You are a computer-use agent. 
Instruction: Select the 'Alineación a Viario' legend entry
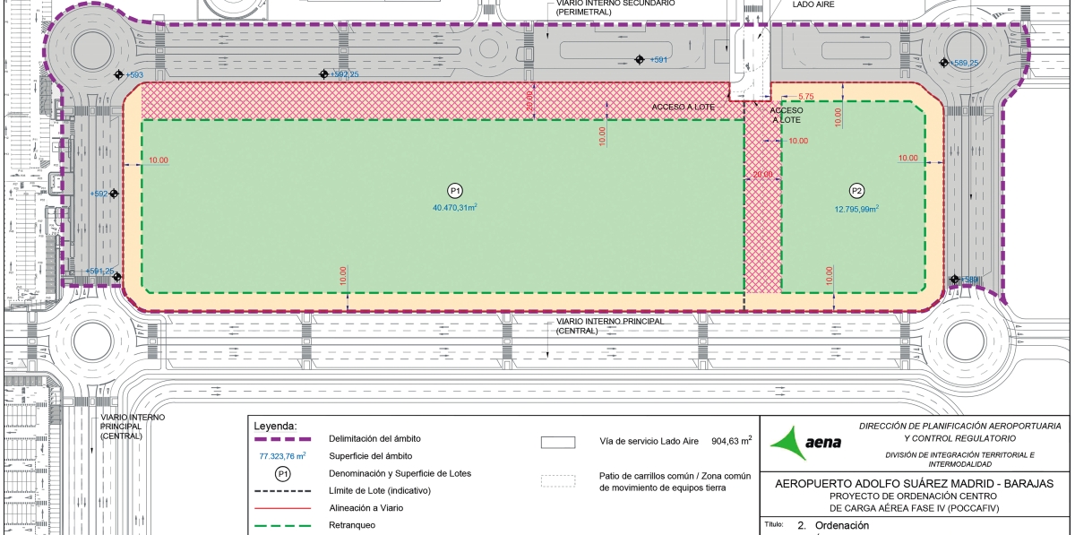coord(368,508)
